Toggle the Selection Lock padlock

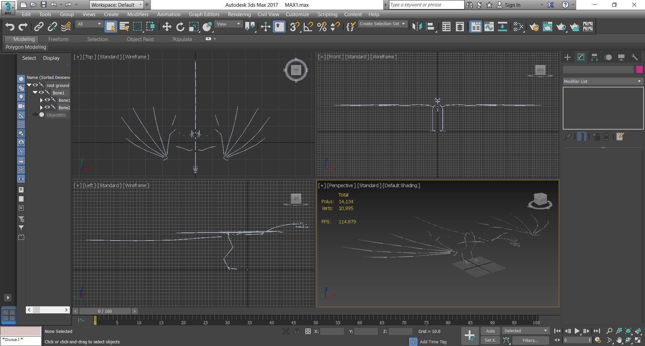297,331
